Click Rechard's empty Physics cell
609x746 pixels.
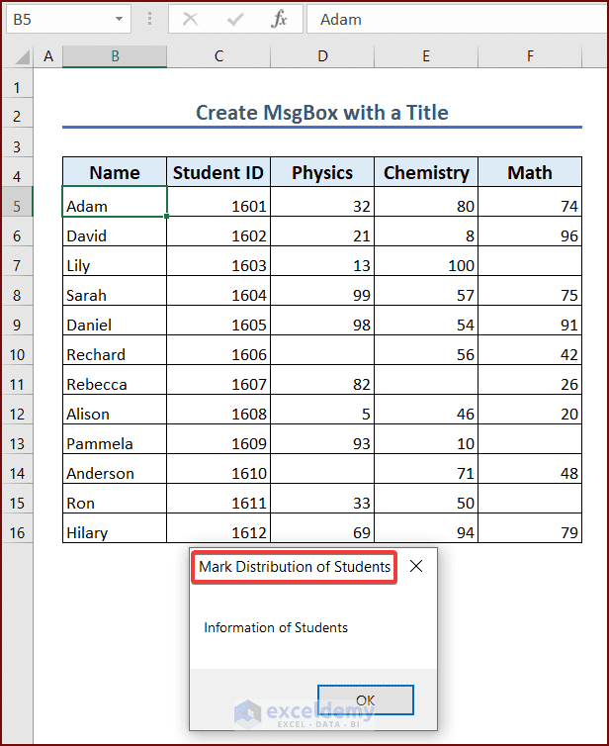click(x=322, y=350)
